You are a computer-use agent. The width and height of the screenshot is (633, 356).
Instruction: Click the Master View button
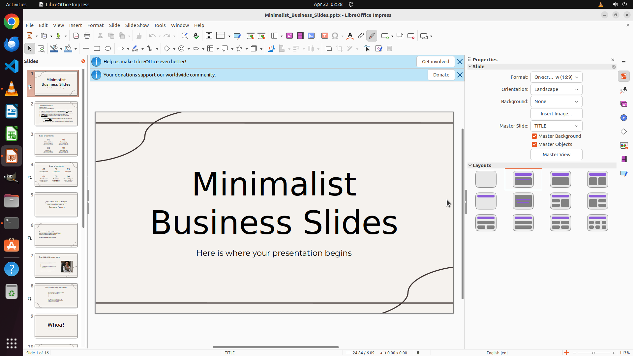pos(556,155)
